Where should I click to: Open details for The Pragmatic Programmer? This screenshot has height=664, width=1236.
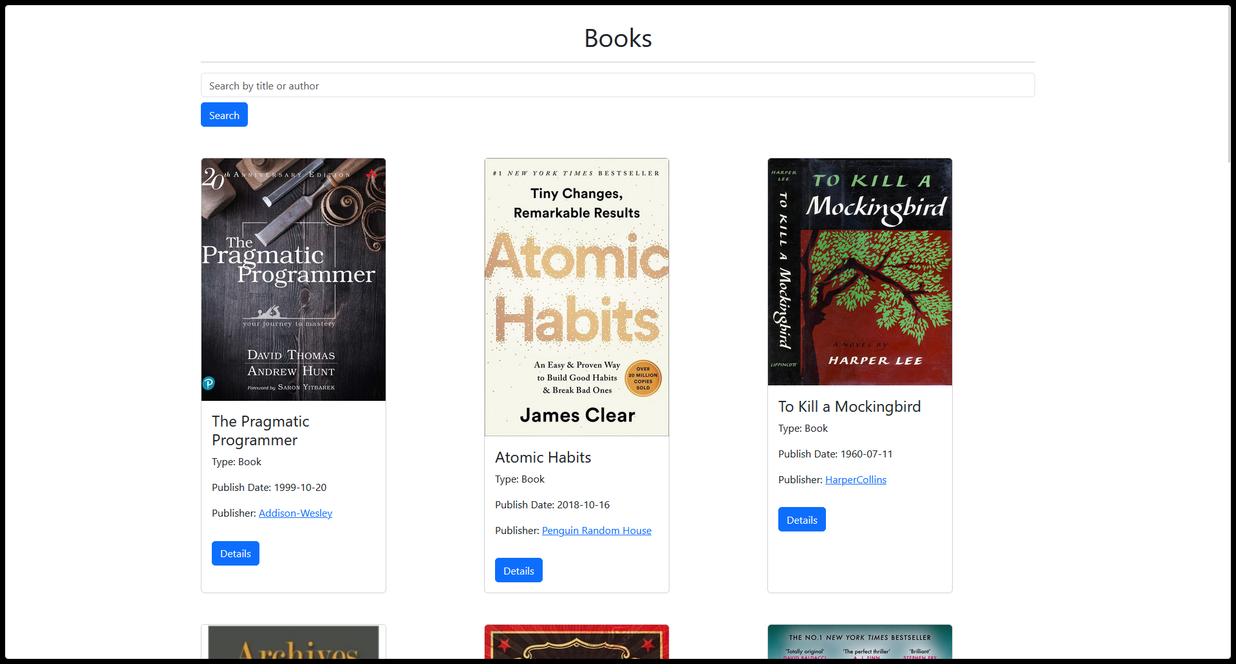[235, 553]
